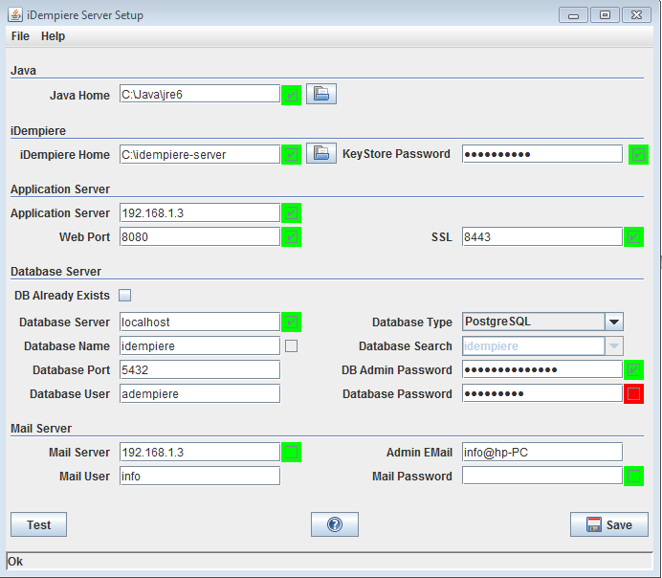Toggle green checkbox next to SSL port
Viewport: 662px width, 578px height.
633,237
